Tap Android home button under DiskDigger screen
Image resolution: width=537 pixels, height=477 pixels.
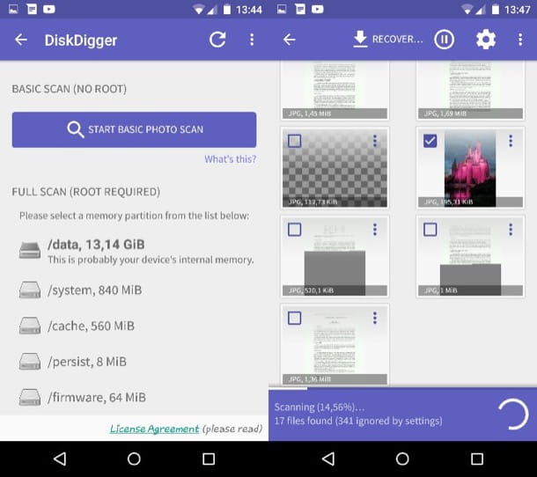tap(134, 459)
